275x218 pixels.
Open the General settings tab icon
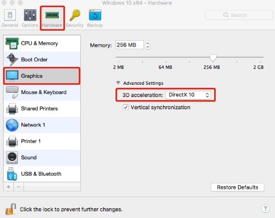click(10, 15)
